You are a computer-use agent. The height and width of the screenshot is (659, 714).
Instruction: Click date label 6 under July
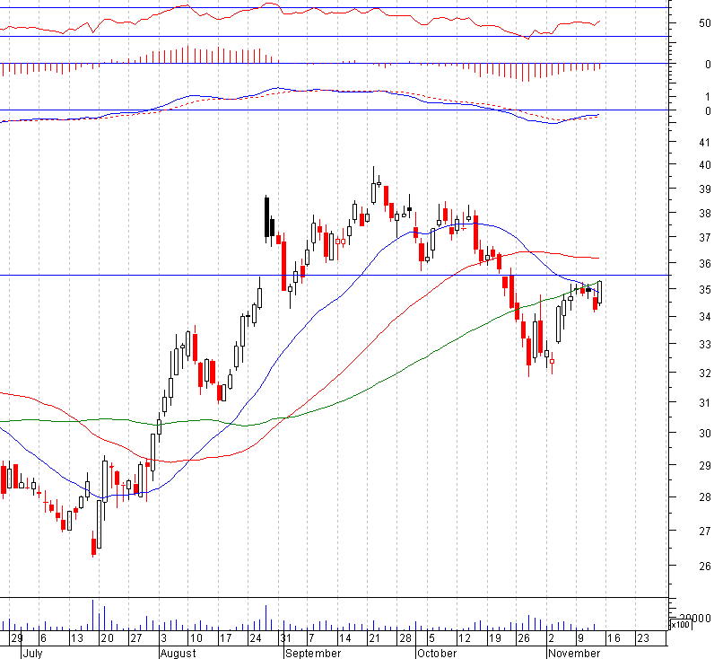click(x=43, y=638)
